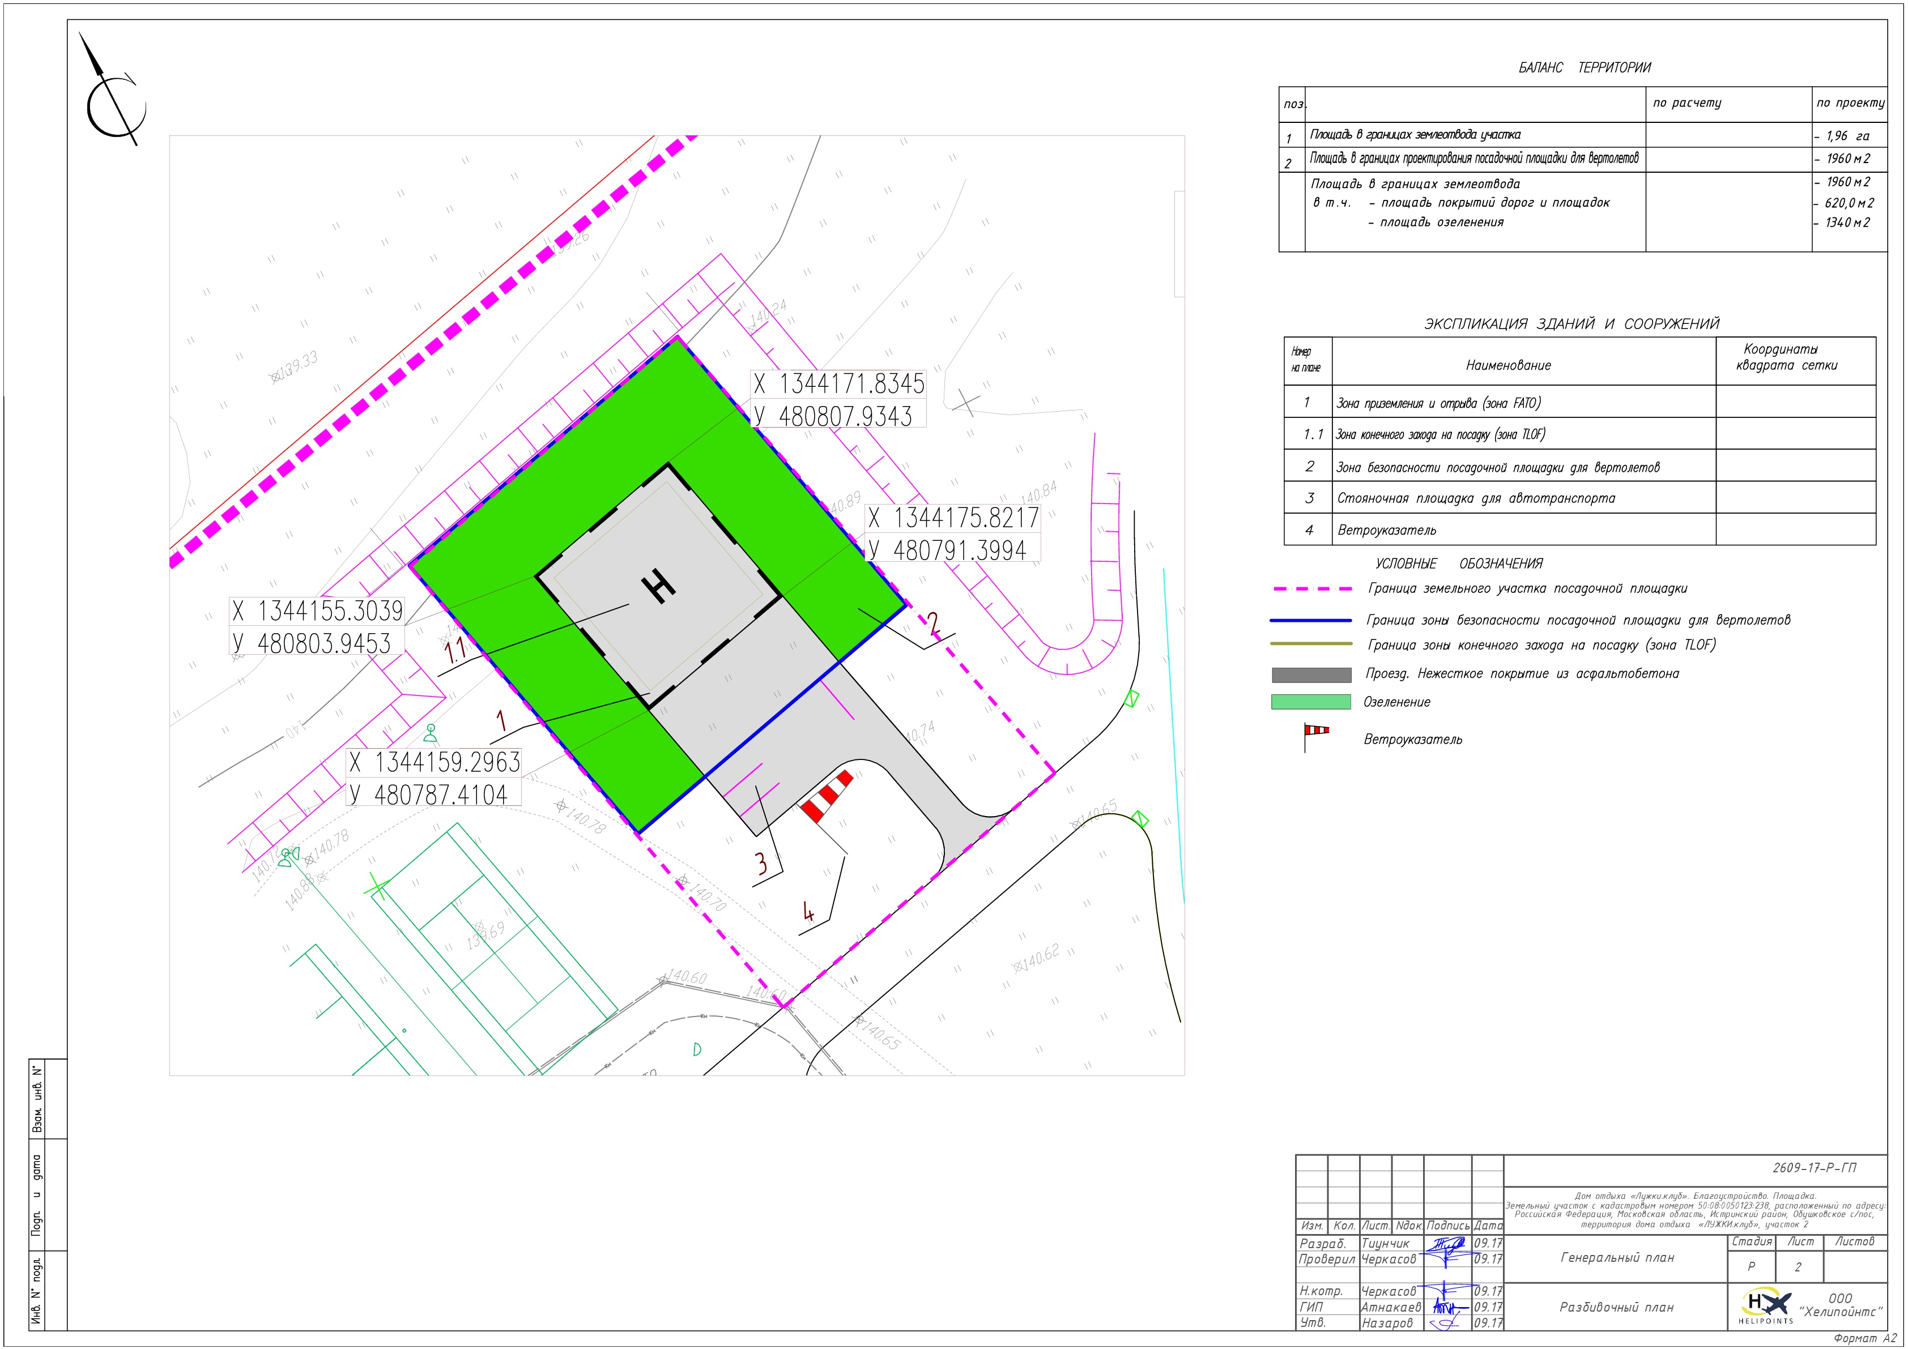Click the magenta dashed legend line sample

point(1312,589)
